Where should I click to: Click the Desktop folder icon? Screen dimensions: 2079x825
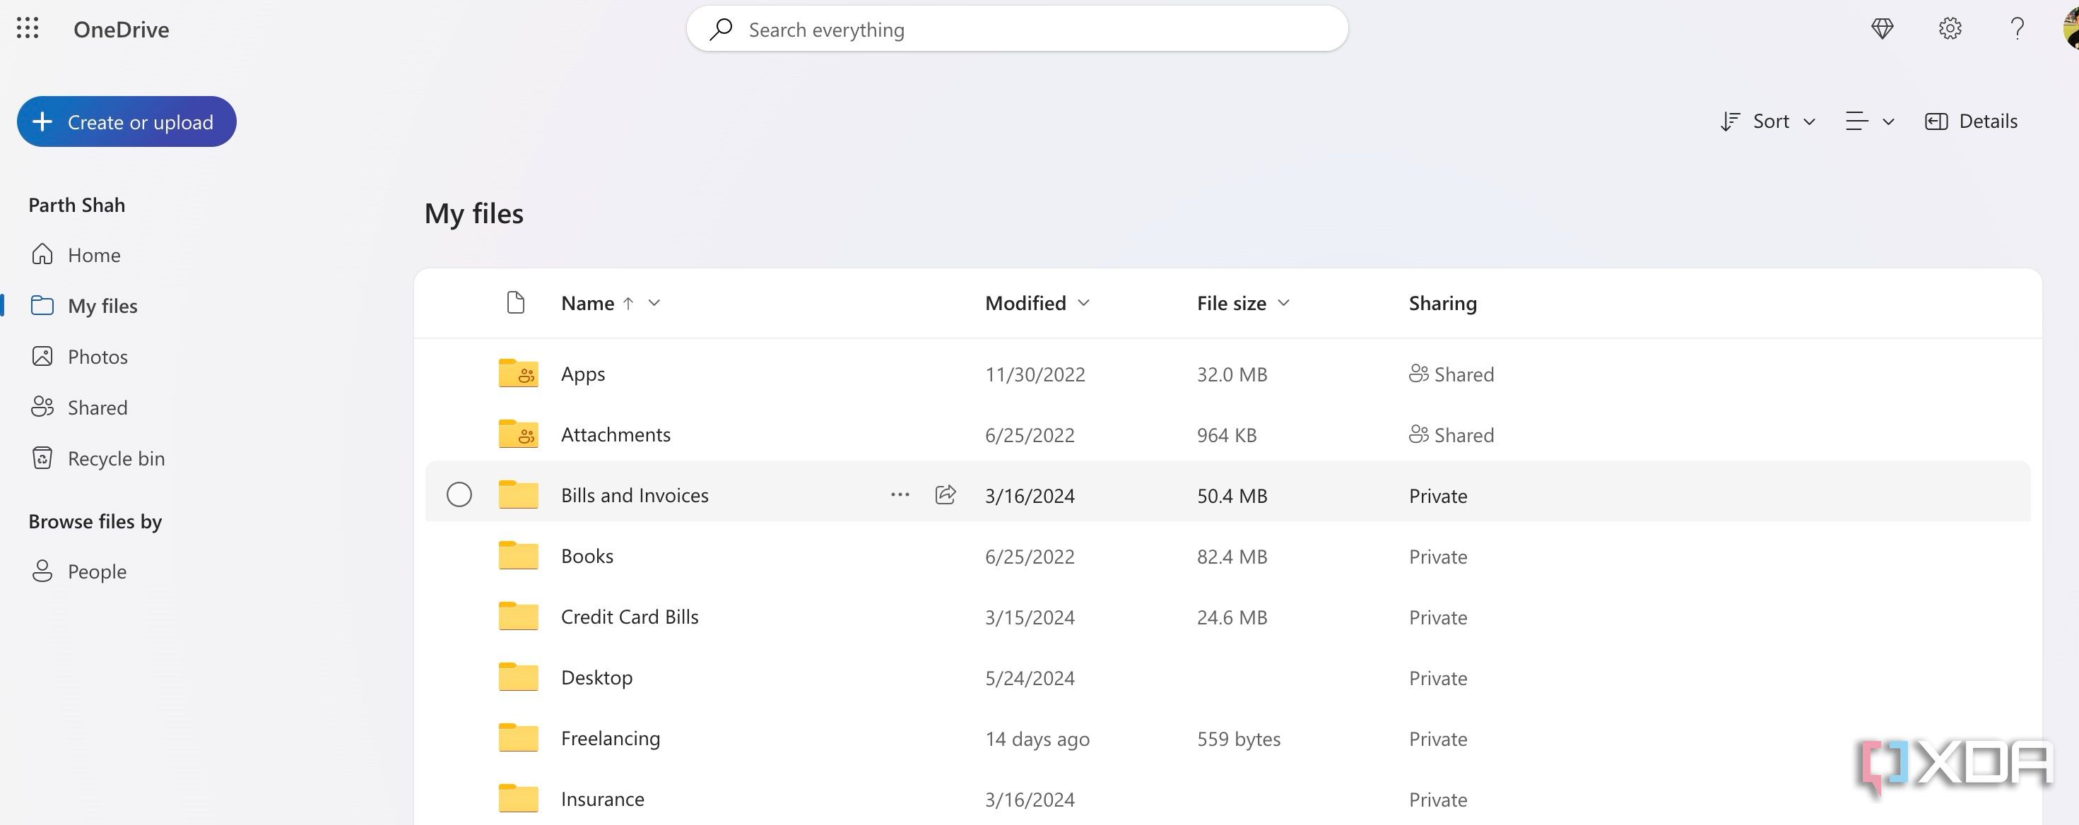click(x=518, y=677)
